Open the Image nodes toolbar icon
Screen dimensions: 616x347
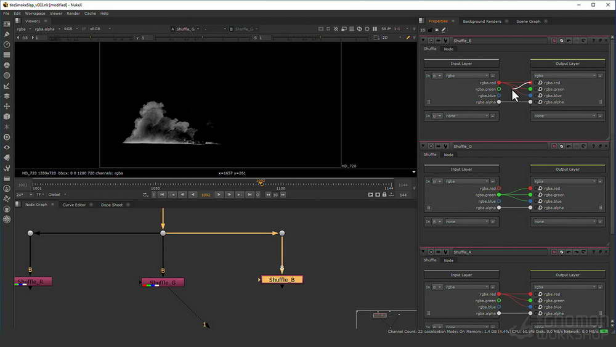pyautogui.click(x=7, y=24)
